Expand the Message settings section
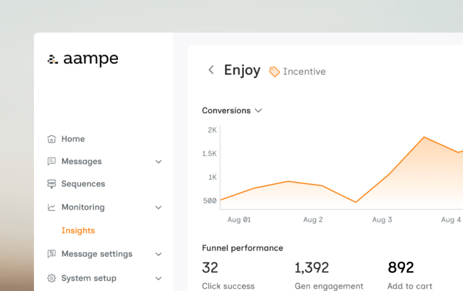 [158, 254]
